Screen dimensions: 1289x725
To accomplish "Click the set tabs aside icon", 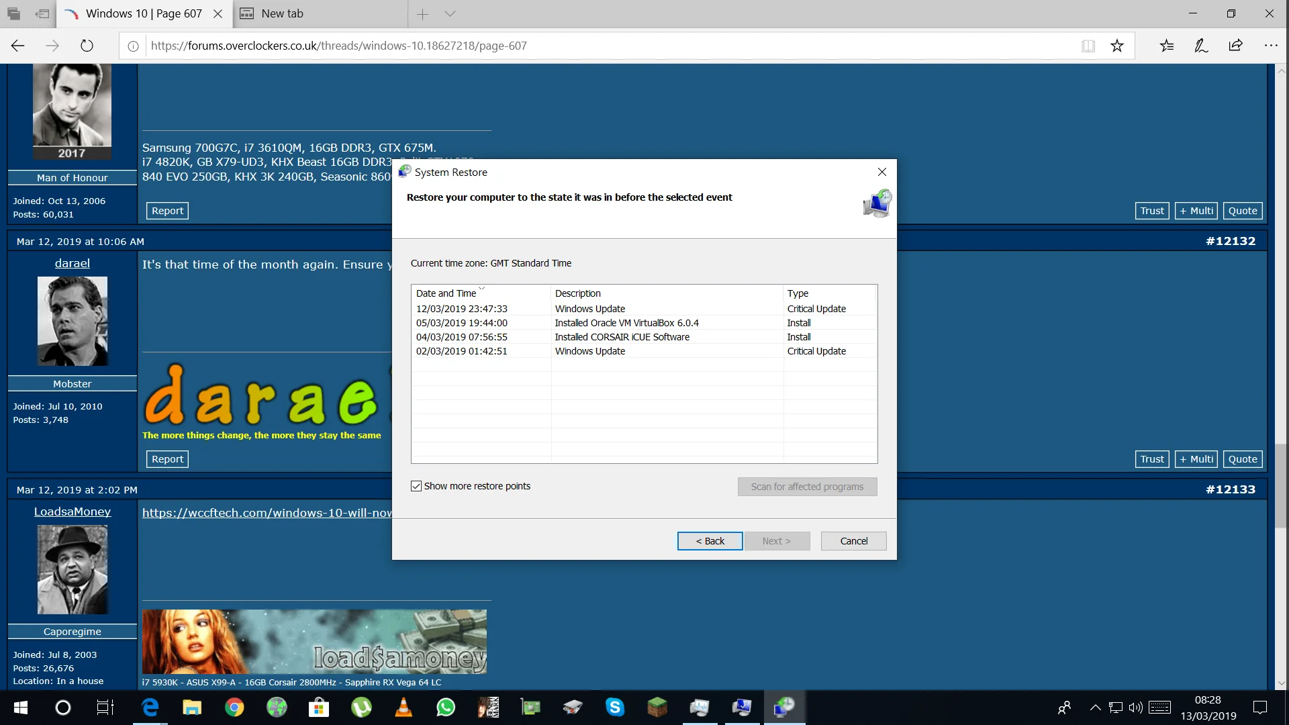I will 42,13.
